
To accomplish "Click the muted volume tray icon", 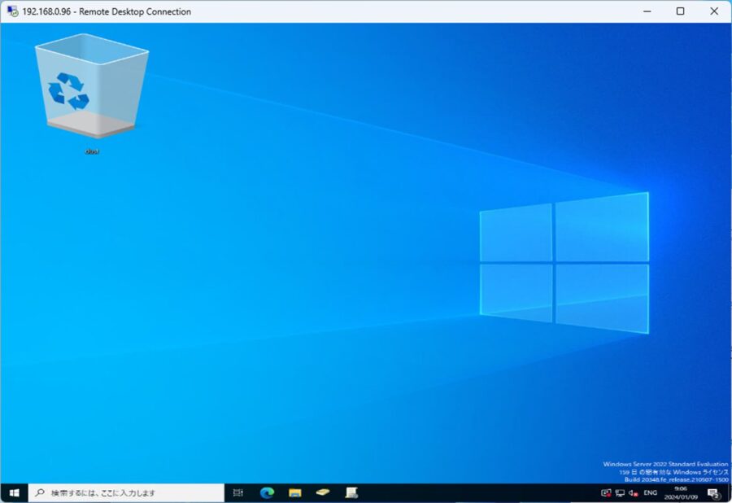I will tap(634, 492).
